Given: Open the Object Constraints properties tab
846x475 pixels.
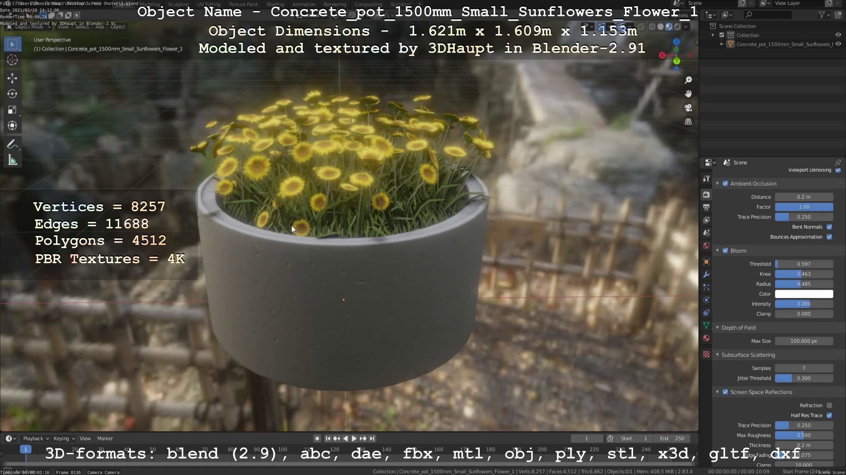Looking at the screenshot, I should [706, 313].
